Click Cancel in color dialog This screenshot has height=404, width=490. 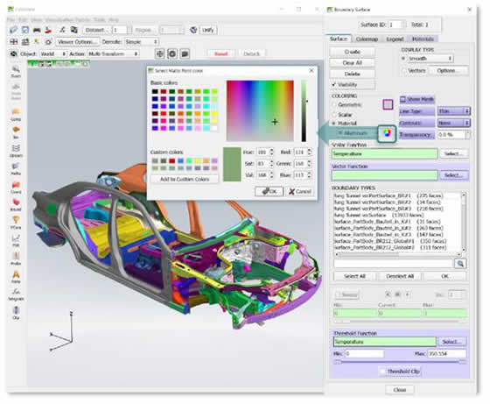pos(299,191)
